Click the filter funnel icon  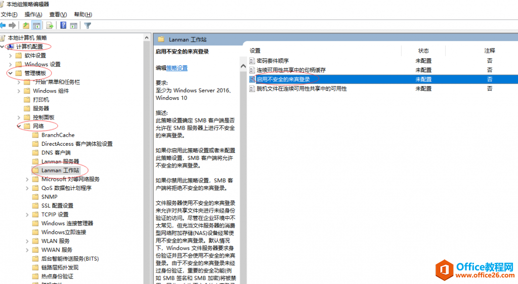(x=88, y=25)
